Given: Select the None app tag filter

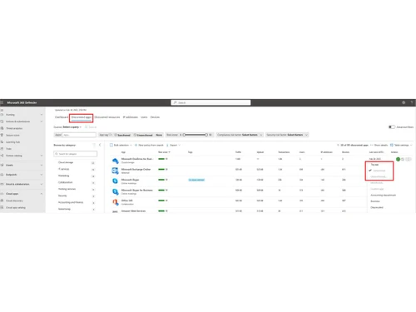Looking at the screenshot, I should pyautogui.click(x=159, y=135).
